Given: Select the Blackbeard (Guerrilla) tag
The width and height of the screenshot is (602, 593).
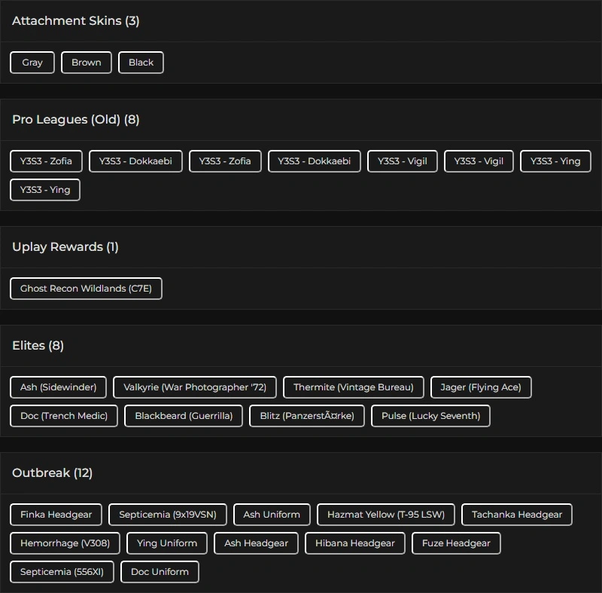Looking at the screenshot, I should (184, 416).
